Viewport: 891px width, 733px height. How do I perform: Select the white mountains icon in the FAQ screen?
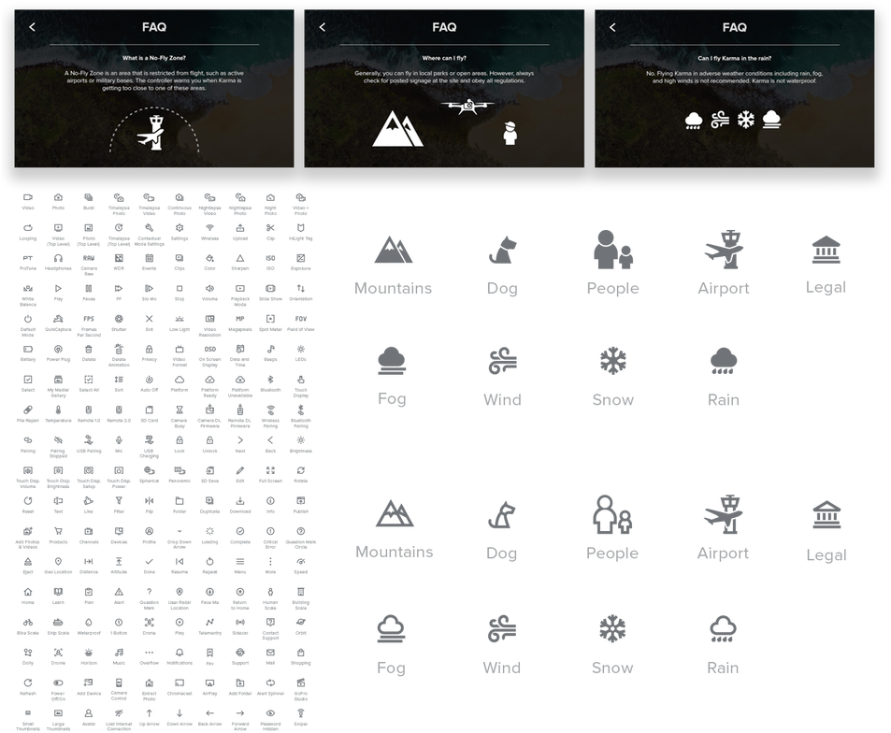397,127
